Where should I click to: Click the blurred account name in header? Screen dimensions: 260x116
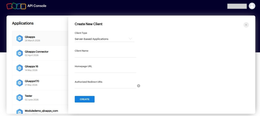click(237, 6)
